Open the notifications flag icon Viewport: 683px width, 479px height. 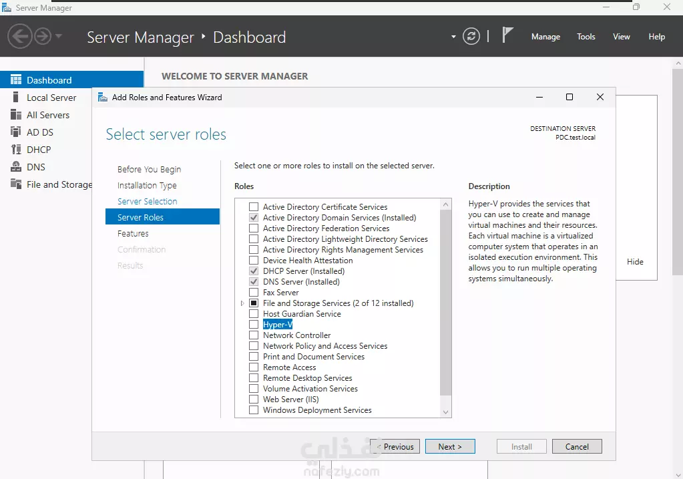[x=507, y=35]
